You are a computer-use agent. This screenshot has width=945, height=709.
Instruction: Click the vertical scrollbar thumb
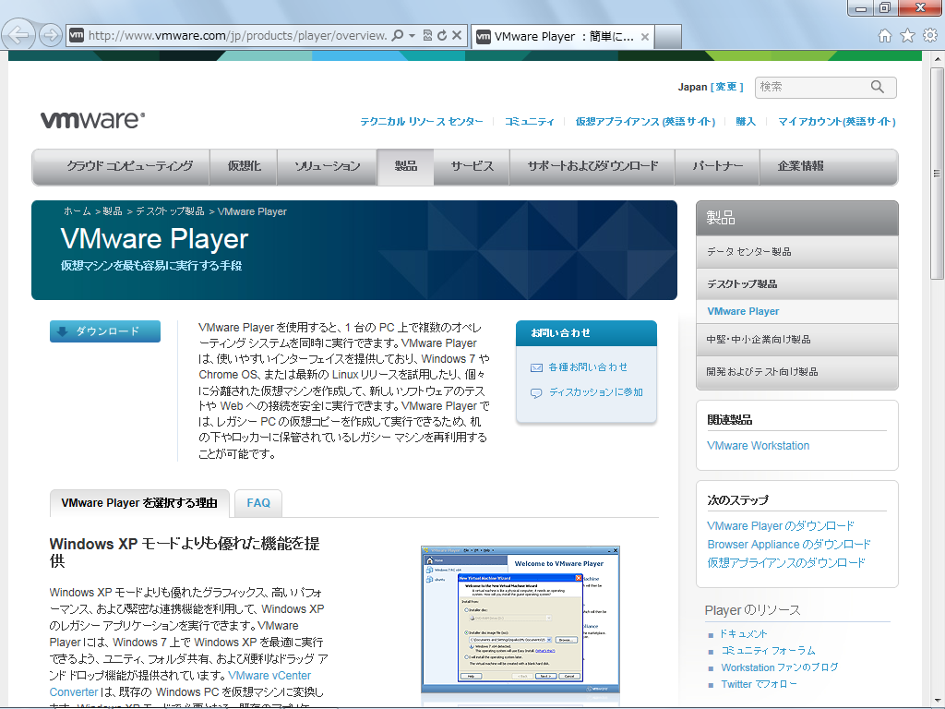[x=937, y=174]
